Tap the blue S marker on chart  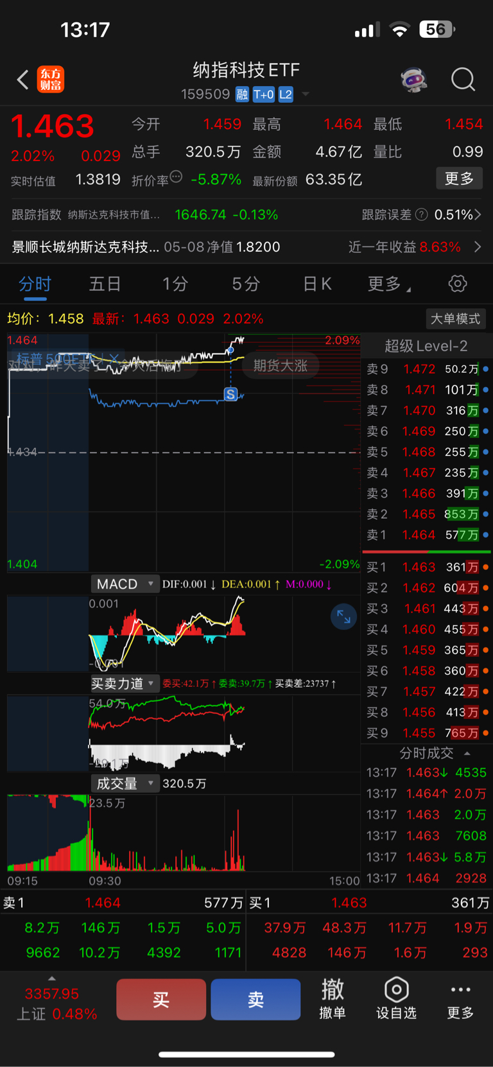230,394
